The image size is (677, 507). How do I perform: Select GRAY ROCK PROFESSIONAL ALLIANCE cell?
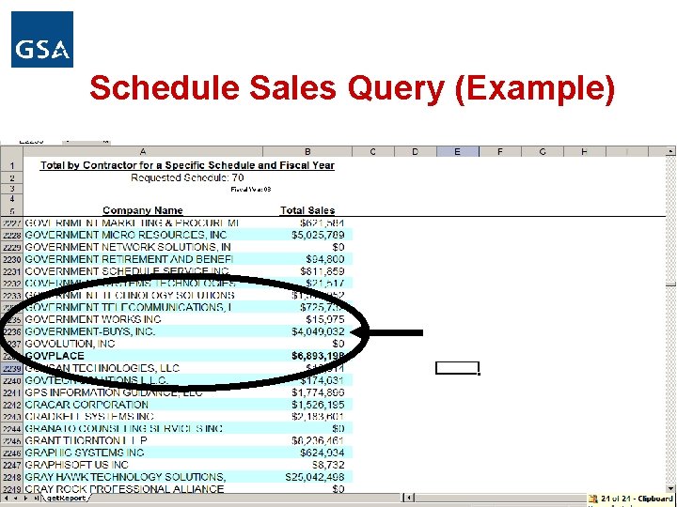point(143,489)
